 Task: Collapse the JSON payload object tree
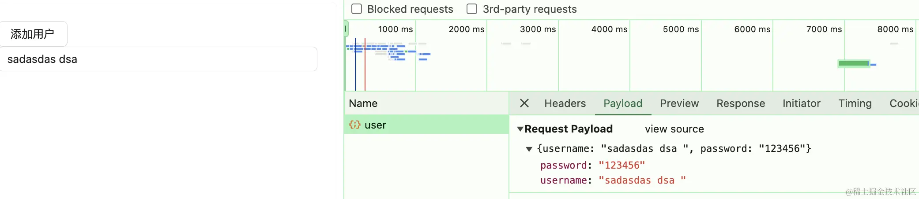(x=529, y=149)
